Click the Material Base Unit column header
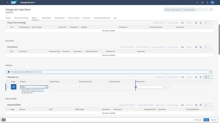Screen dimensions: 220x123 pyautogui.click(x=86, y=82)
